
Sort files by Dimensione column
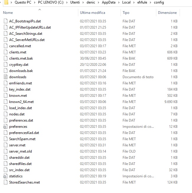tap(167, 13)
